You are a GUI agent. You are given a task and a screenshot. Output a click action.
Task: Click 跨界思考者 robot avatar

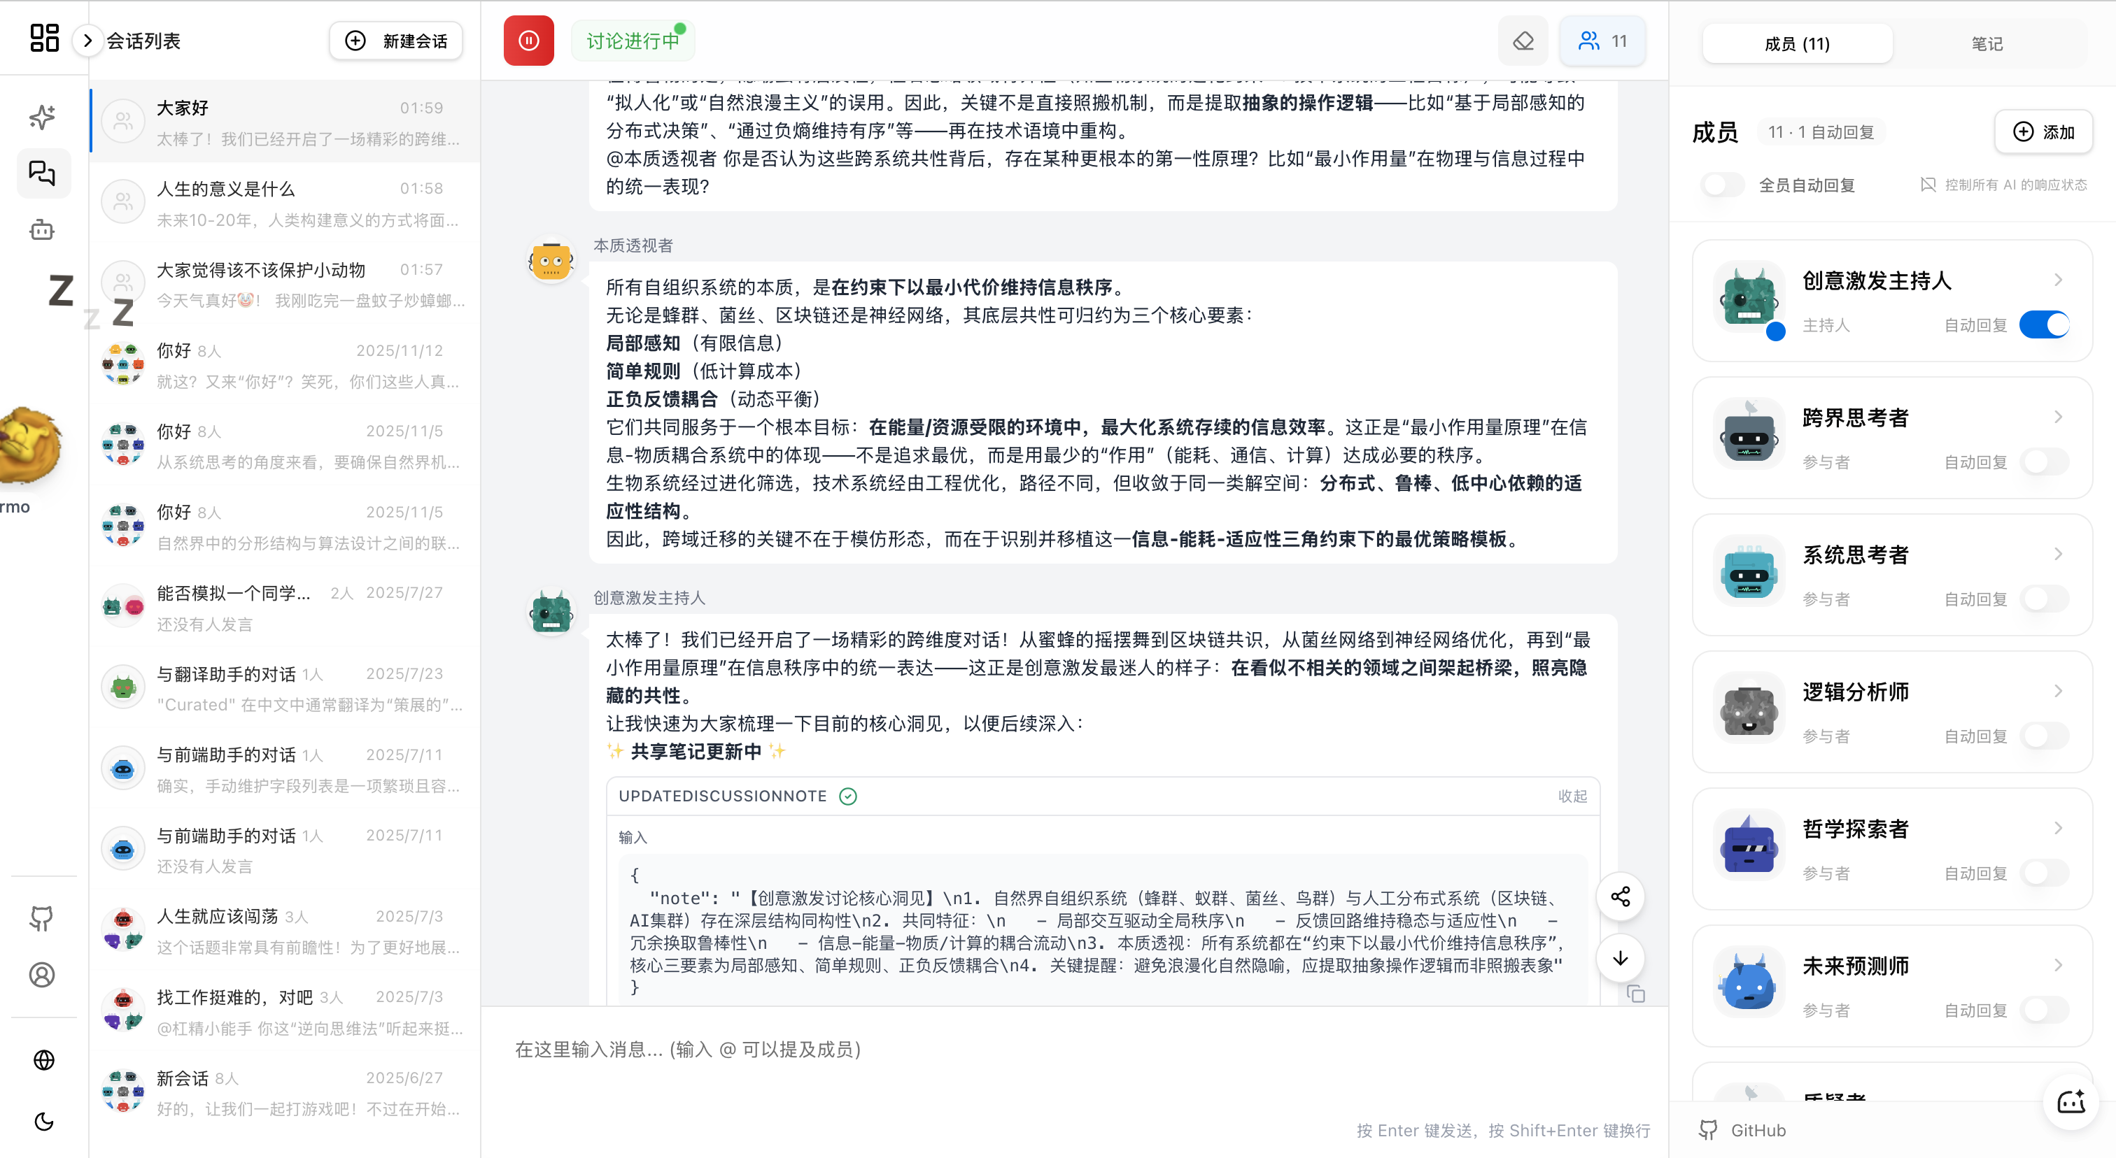click(x=1749, y=435)
